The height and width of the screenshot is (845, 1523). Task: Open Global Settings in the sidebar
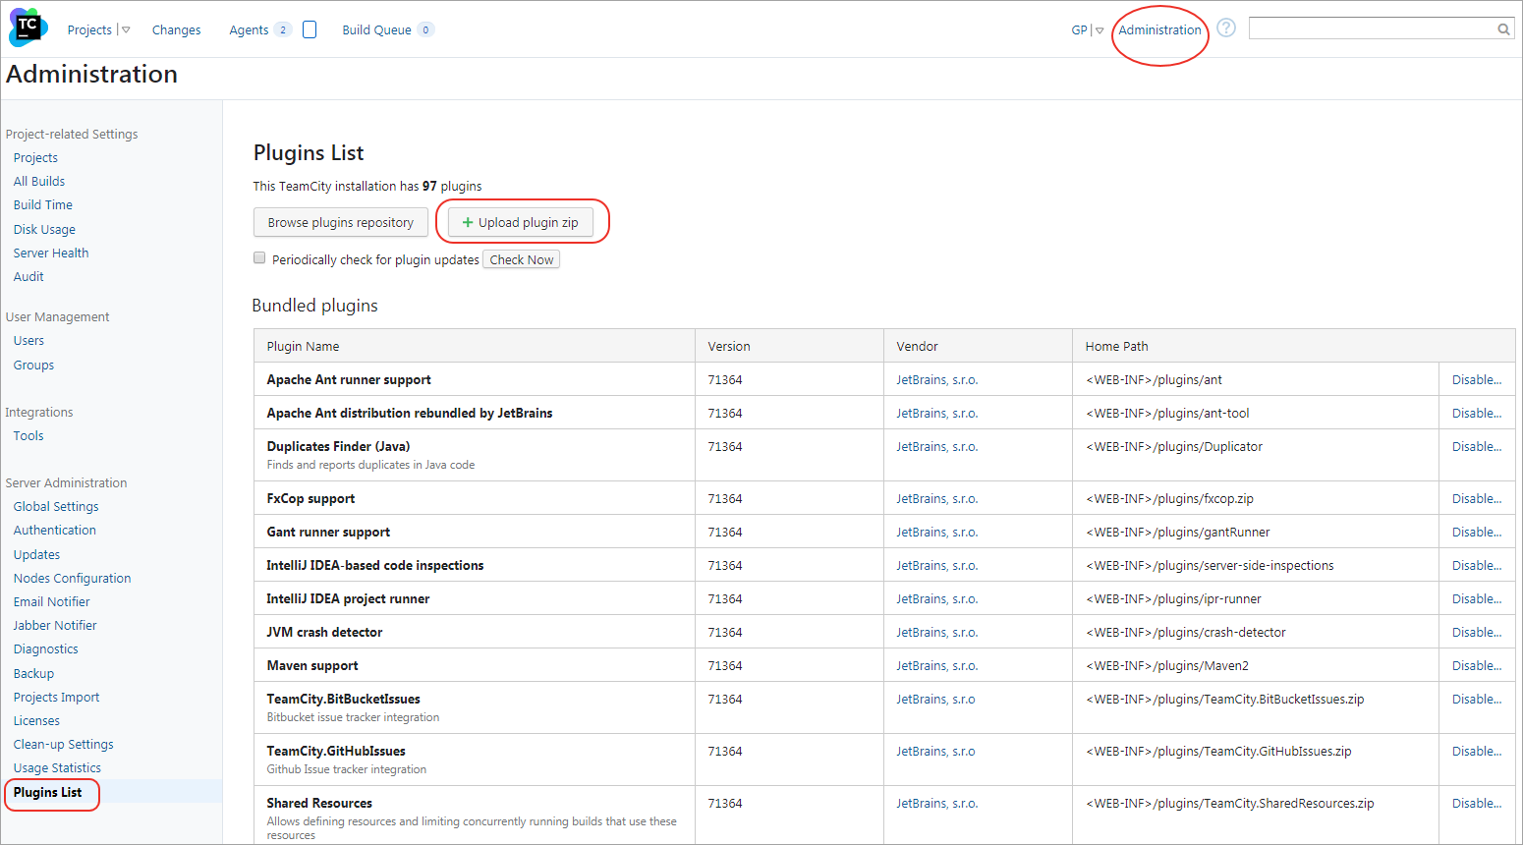(x=56, y=507)
